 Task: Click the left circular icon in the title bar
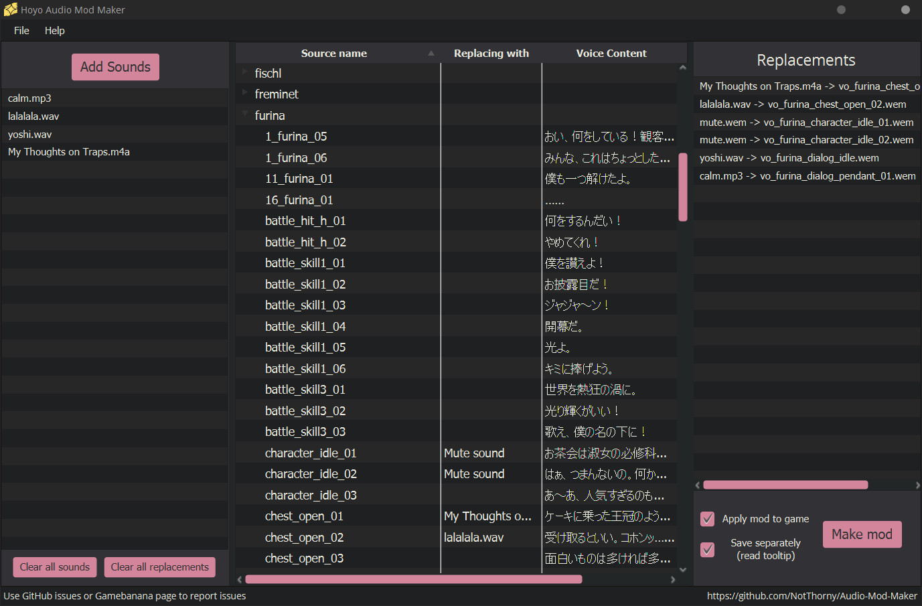click(841, 9)
